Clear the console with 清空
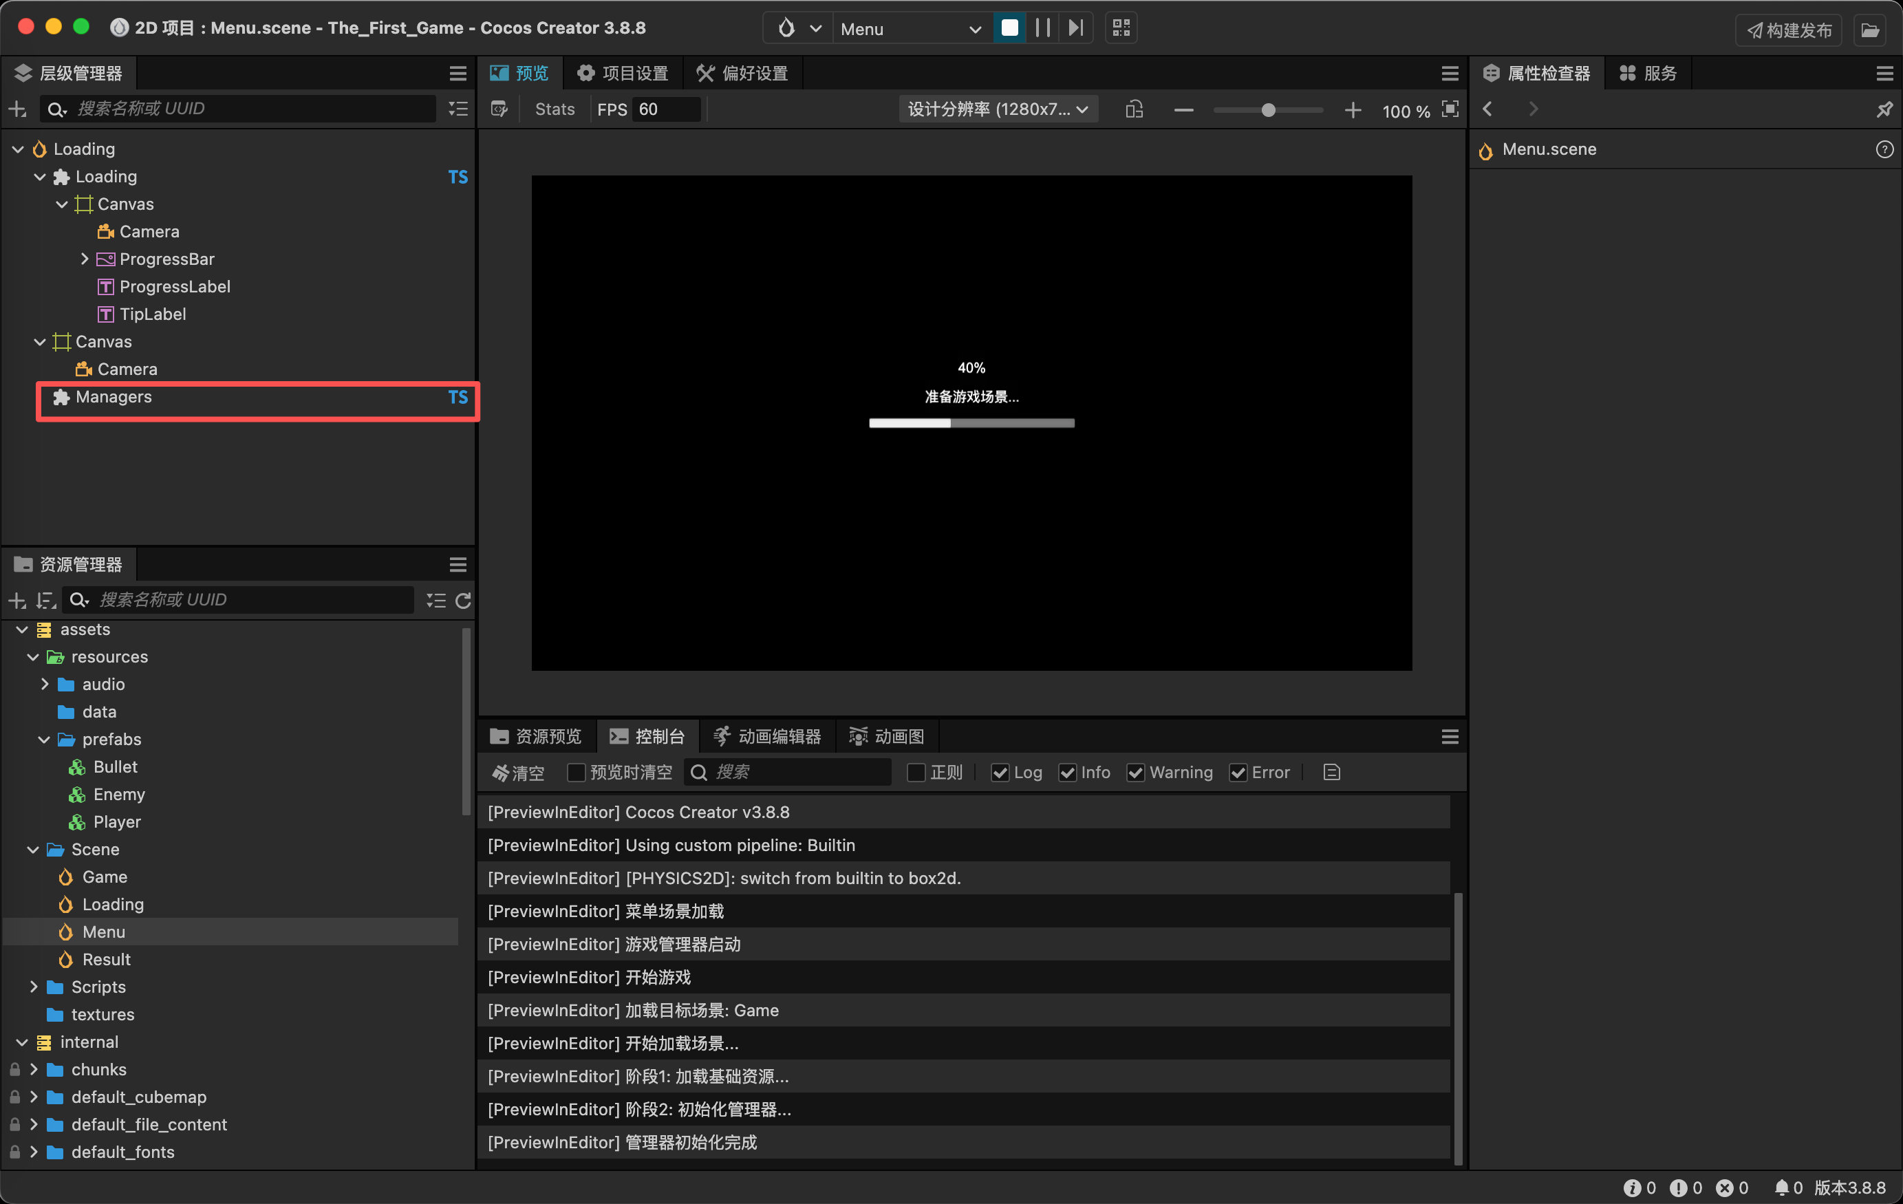 (x=517, y=773)
